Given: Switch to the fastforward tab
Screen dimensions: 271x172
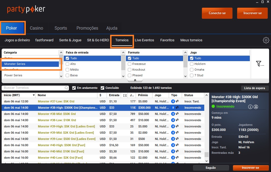Looking at the screenshot, I should coord(44,40).
